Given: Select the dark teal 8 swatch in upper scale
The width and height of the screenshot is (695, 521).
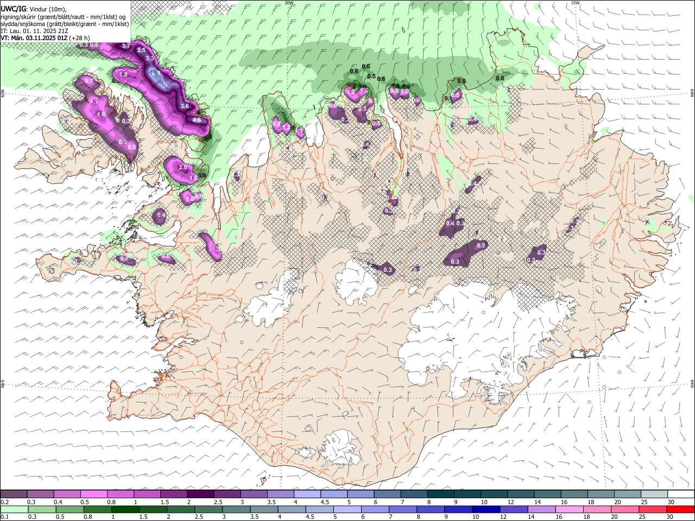Looking at the screenshot, I should 440,494.
